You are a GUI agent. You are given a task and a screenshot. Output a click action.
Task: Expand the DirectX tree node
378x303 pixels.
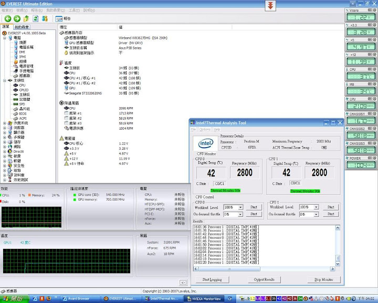coord(4,151)
